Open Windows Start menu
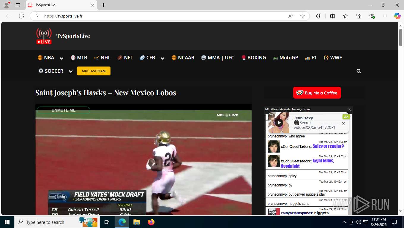The image size is (404, 228). click(x=7, y=222)
